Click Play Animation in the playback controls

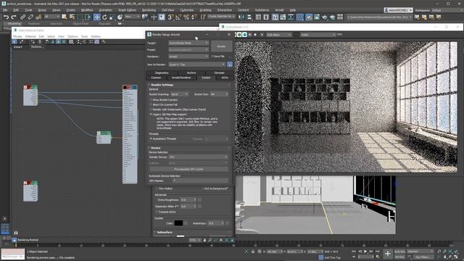pos(365,252)
